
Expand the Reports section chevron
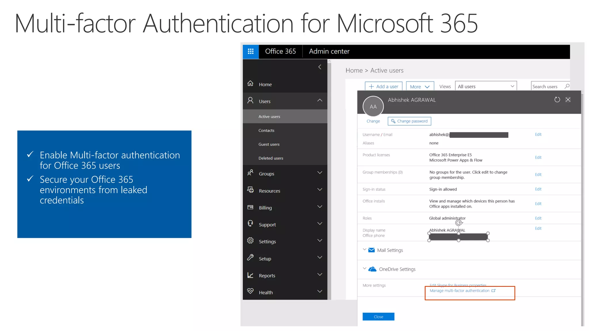point(320,274)
